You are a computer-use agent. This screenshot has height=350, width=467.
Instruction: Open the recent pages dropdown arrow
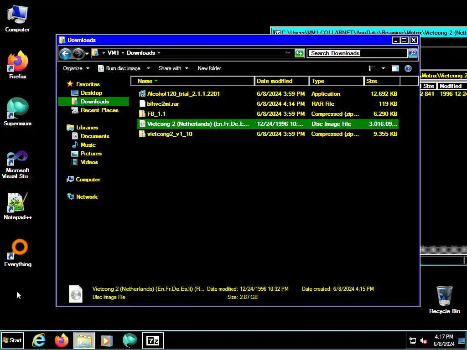click(x=87, y=54)
